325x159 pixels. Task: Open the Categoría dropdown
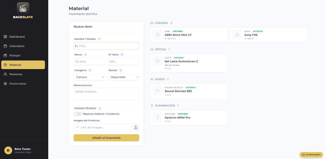(89, 77)
